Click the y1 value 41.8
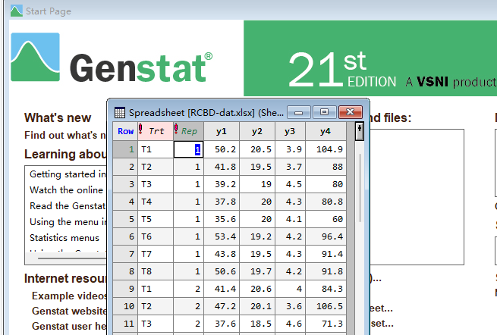Screen dimensions: 497x335 pos(222,167)
